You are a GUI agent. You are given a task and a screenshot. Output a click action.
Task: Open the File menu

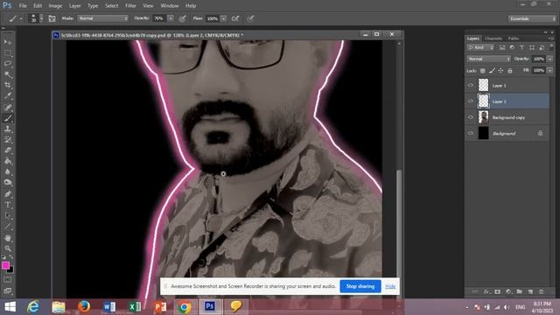23,6
